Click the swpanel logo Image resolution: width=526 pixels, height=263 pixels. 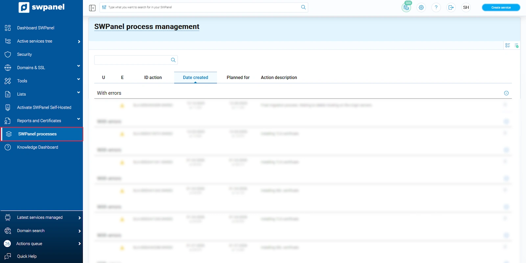click(x=42, y=7)
